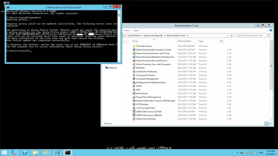Expand breadcrumb arrow after System and Security
278x156 pixels.
164,36
